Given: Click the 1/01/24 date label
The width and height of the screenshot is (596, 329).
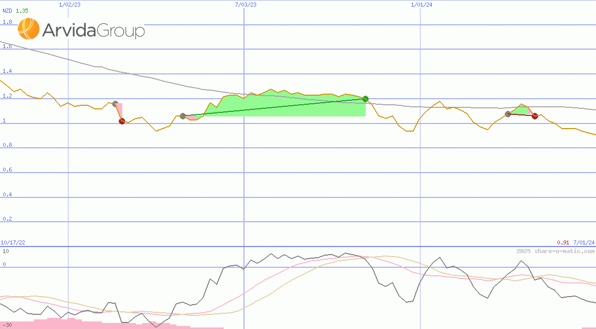Looking at the screenshot, I should pyautogui.click(x=422, y=5).
